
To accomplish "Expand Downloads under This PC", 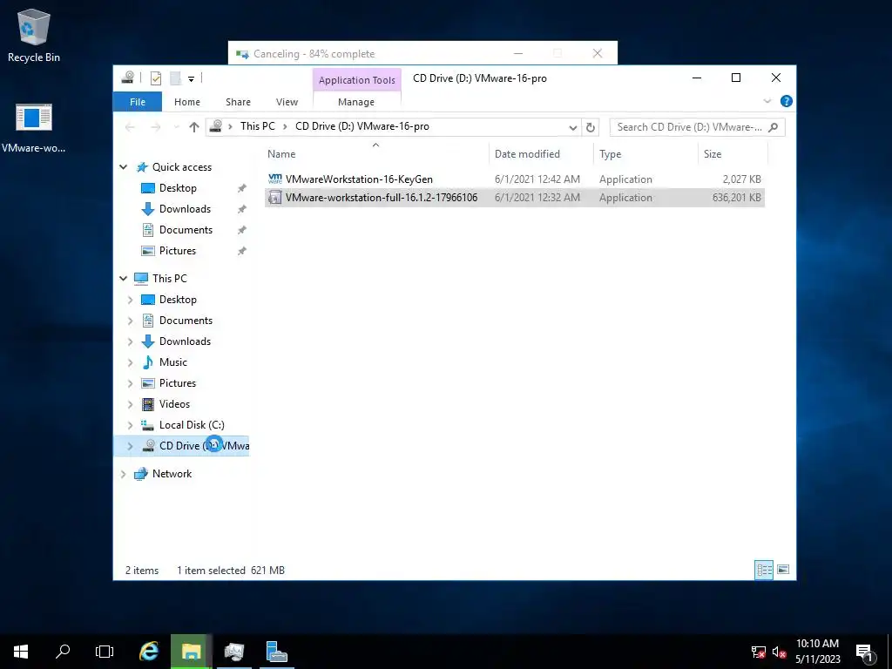I will click(131, 341).
